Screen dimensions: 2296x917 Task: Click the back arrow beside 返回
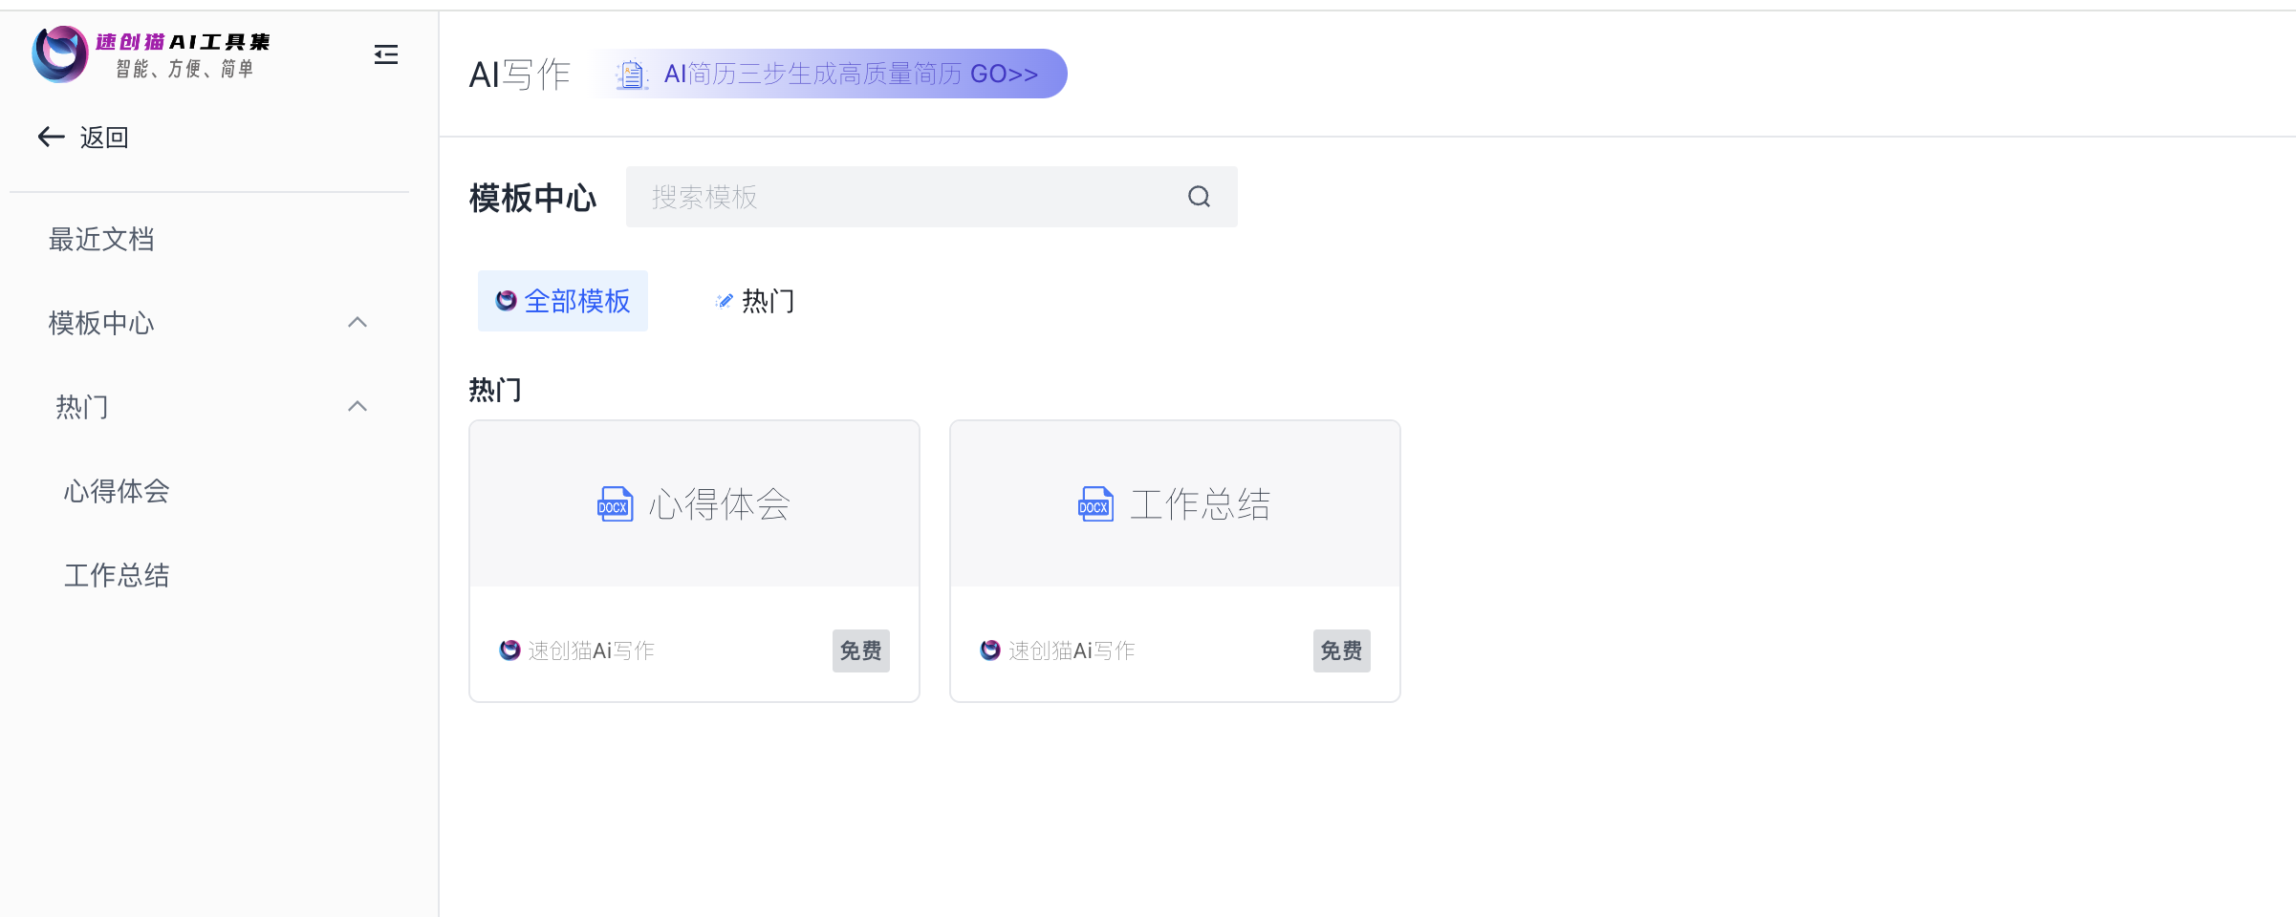[x=51, y=137]
